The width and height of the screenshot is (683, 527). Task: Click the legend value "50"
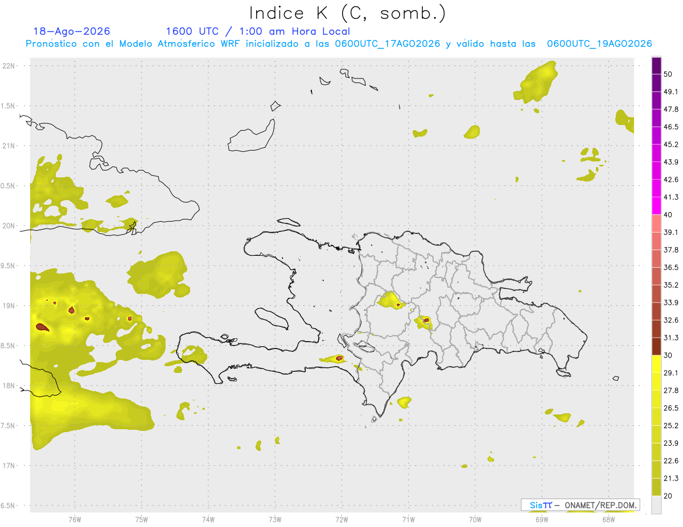[x=669, y=74]
